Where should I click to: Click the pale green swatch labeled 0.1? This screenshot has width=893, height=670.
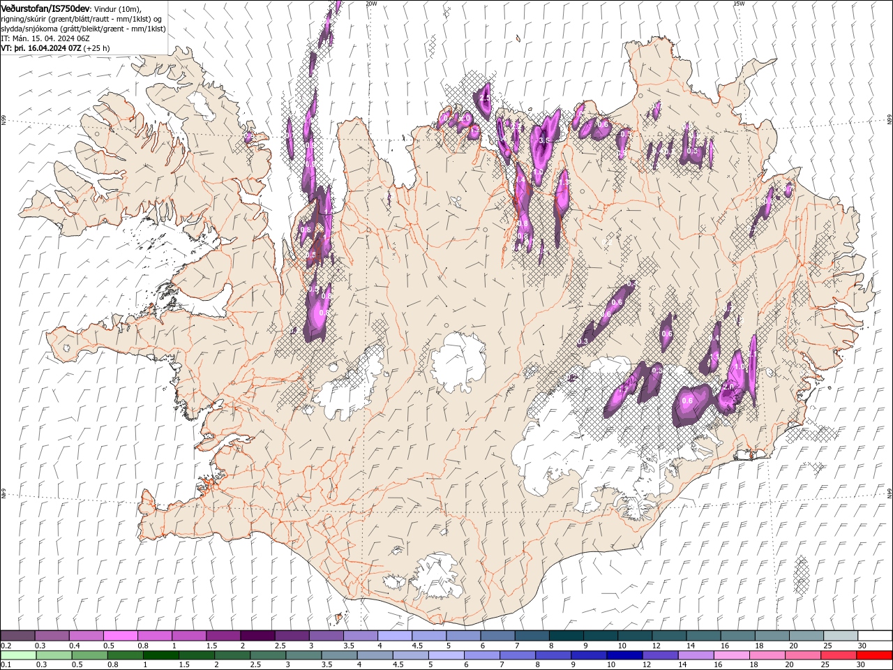tap(18, 655)
